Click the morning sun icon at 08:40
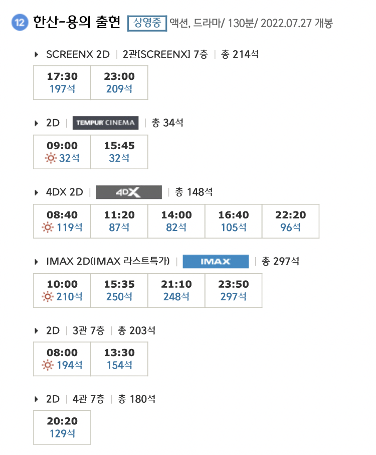Viewport: 376px width, 455px height. (x=48, y=227)
